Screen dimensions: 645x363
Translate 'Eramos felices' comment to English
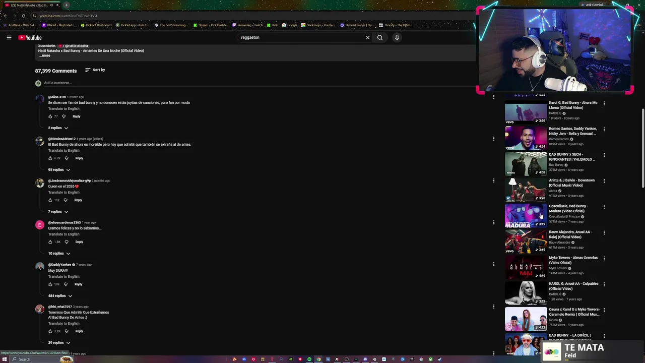click(x=64, y=234)
